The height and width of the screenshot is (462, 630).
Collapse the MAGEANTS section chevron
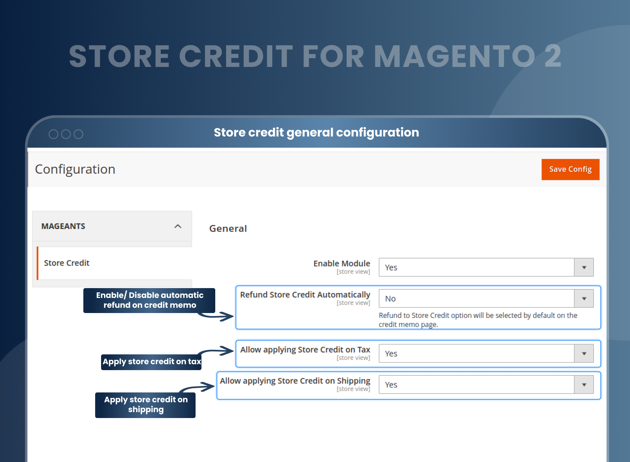(178, 226)
